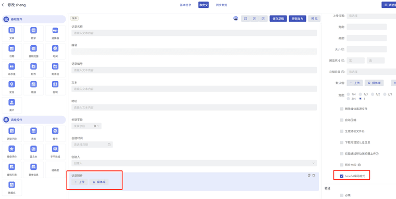This screenshot has width=396, height=199.
Task: Click the 更新发布 button
Action: [x=298, y=19]
